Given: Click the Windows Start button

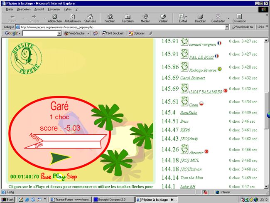Looking at the screenshot, I should pos(7,200).
